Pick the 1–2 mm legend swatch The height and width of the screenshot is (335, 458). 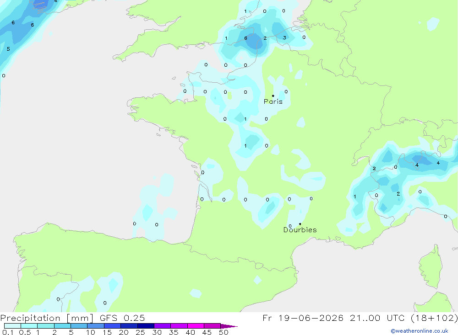(x=46, y=326)
